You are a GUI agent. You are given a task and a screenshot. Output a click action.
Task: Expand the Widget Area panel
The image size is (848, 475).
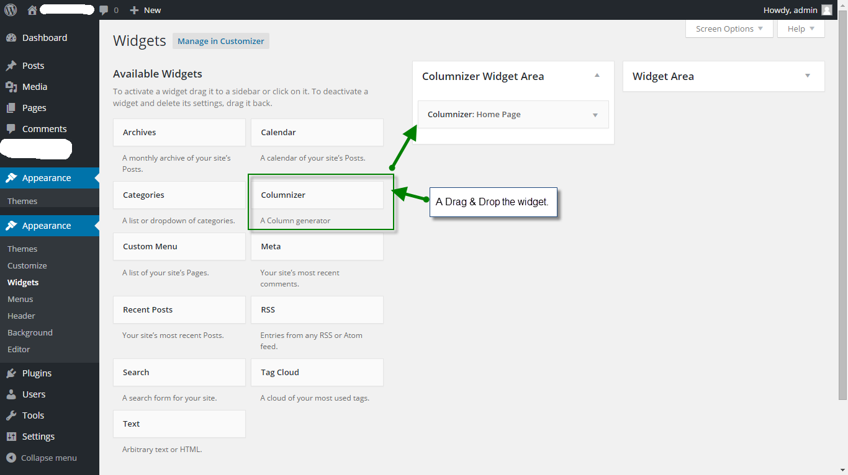[x=808, y=76]
